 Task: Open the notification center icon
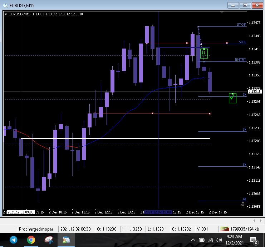click(x=254, y=240)
